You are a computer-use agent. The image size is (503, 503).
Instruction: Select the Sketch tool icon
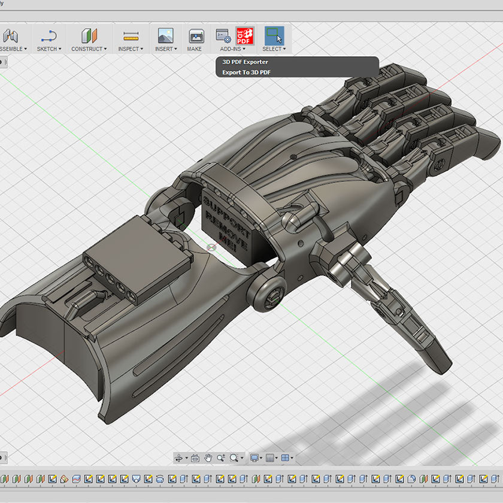click(48, 35)
